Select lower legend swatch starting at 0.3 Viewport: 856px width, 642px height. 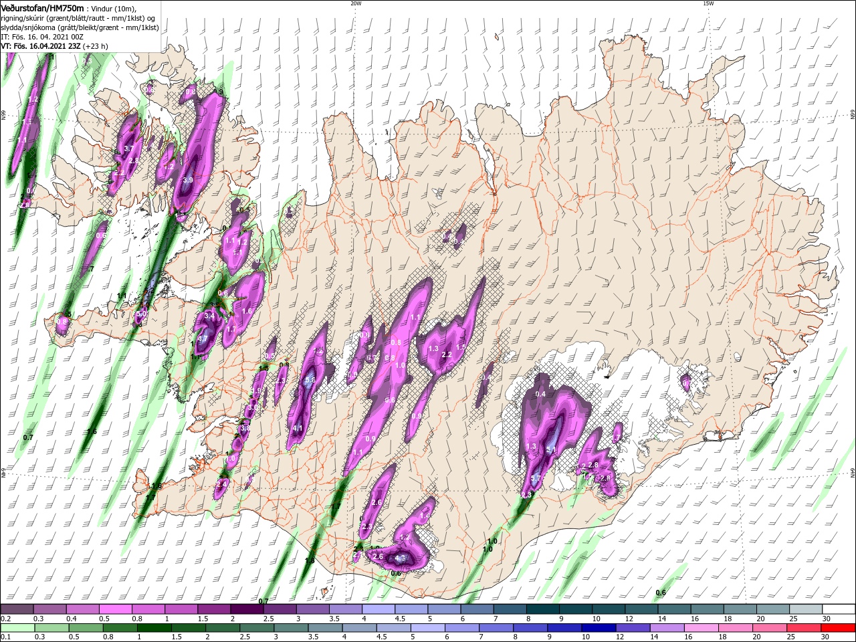(51, 628)
